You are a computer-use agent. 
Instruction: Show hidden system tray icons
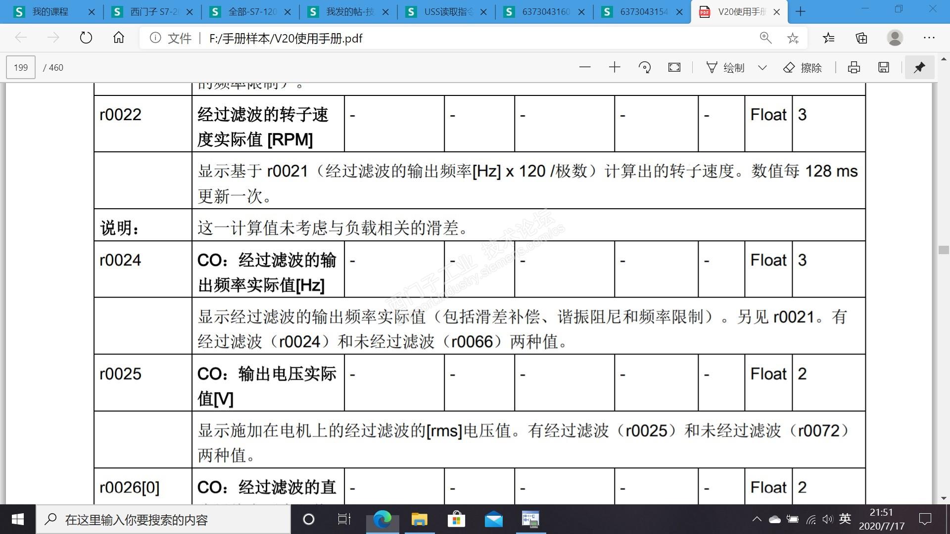[757, 519]
